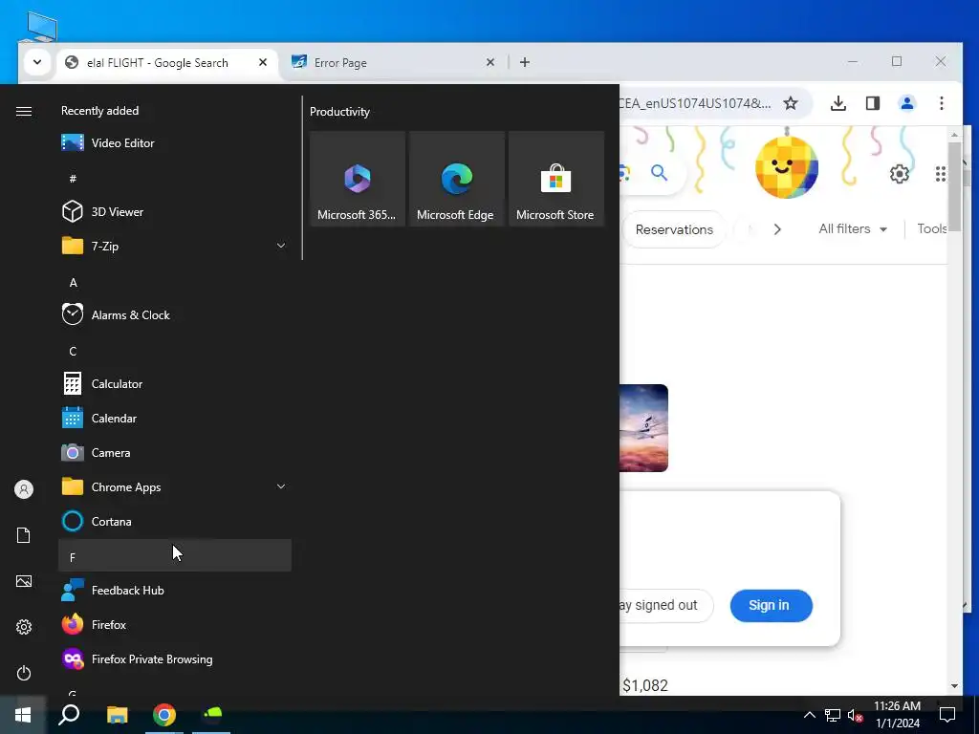The image size is (979, 734).
Task: Open the taskbar clock and date
Action: point(897,715)
